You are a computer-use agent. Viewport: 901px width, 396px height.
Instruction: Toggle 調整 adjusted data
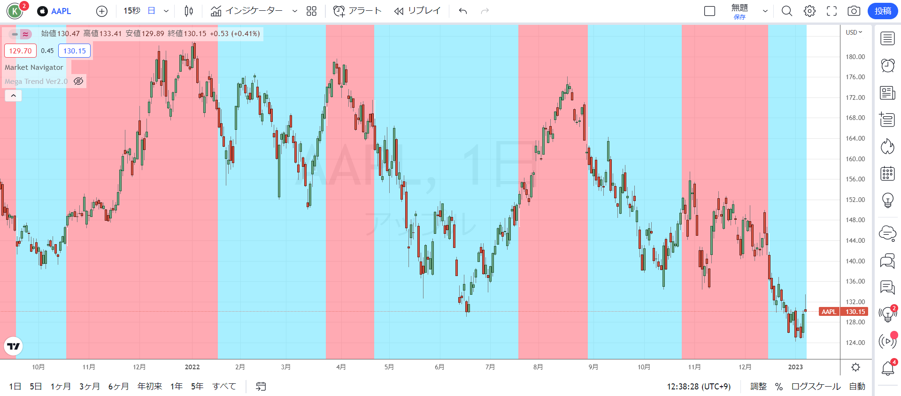coord(758,387)
